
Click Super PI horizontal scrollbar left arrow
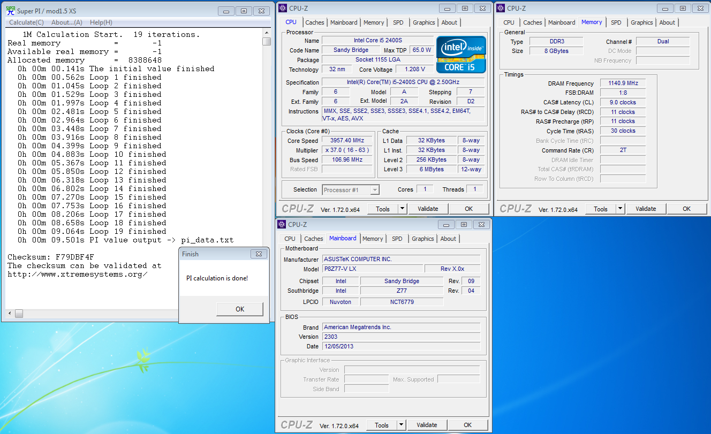point(9,313)
